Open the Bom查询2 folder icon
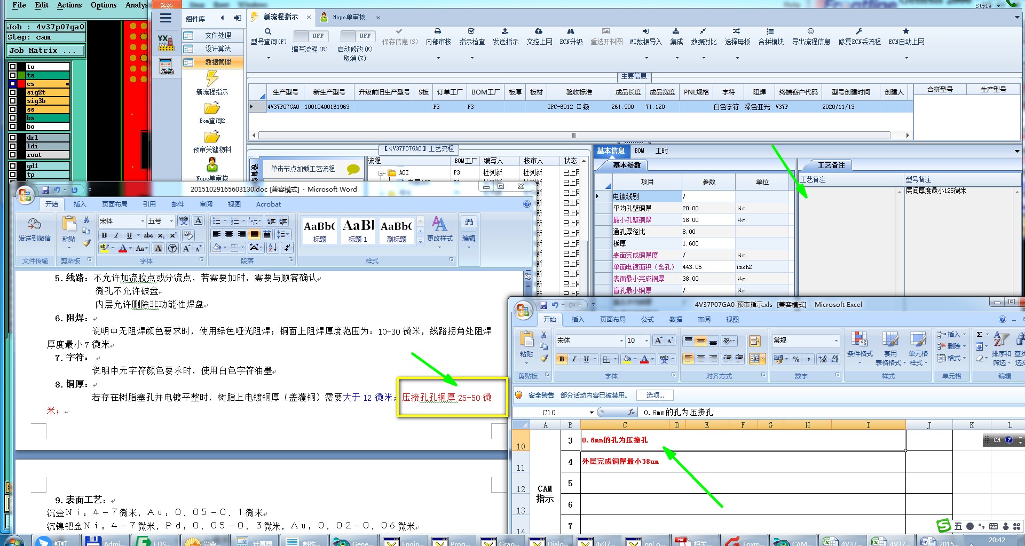1025x546 pixels. (x=212, y=108)
